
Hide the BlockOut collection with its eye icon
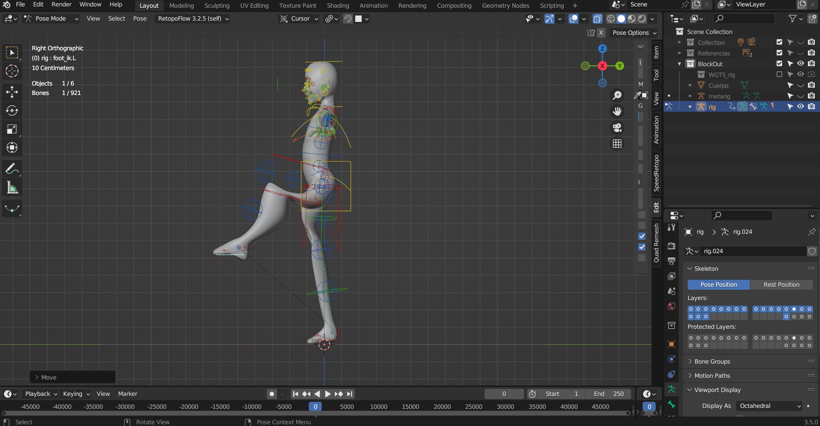801,64
